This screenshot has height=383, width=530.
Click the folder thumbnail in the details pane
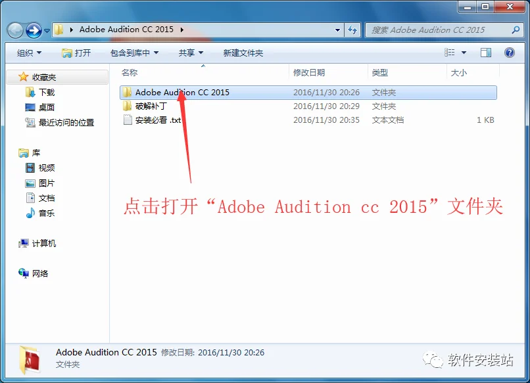tap(30, 360)
